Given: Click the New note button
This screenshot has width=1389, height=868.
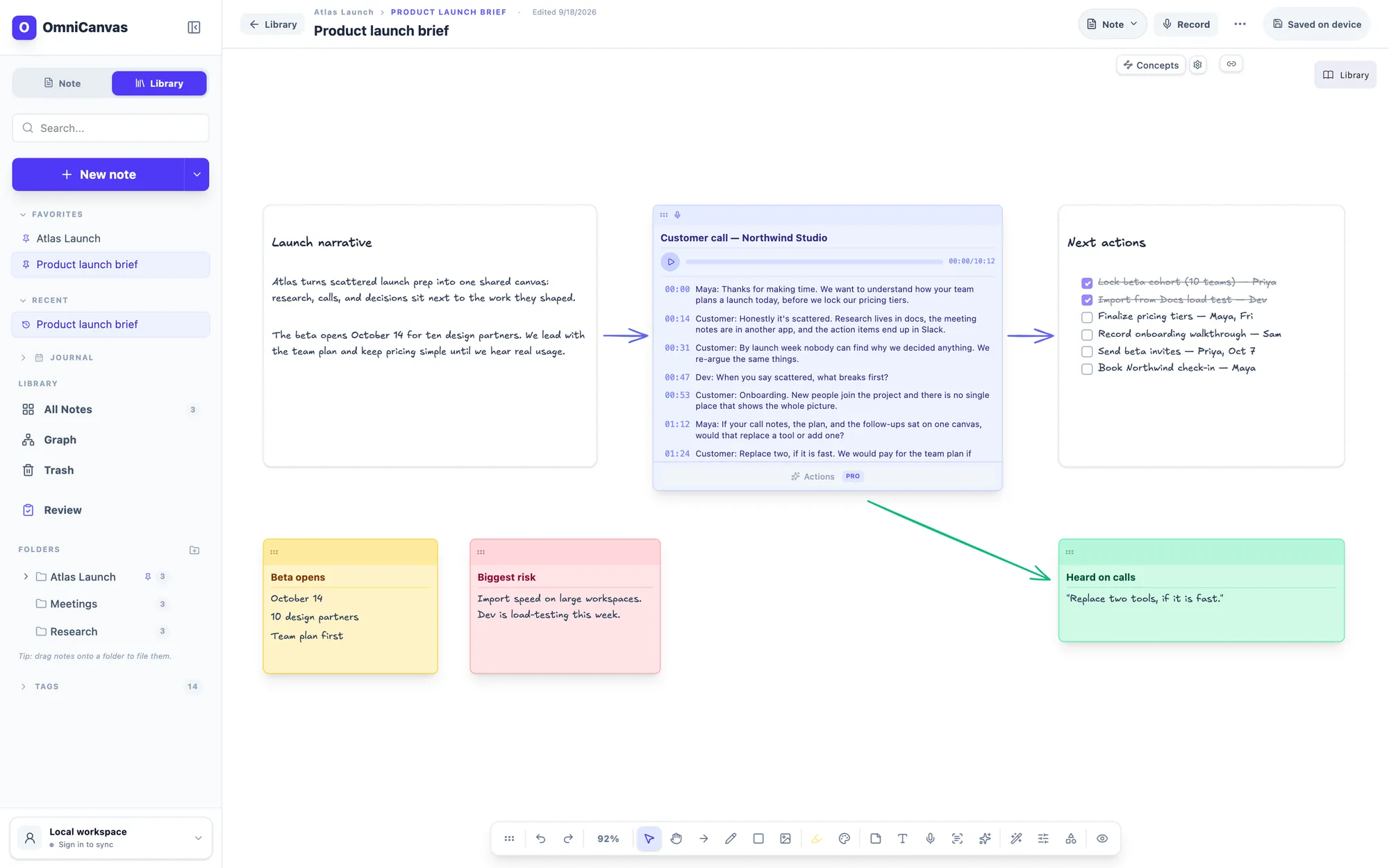Looking at the screenshot, I should [x=98, y=174].
